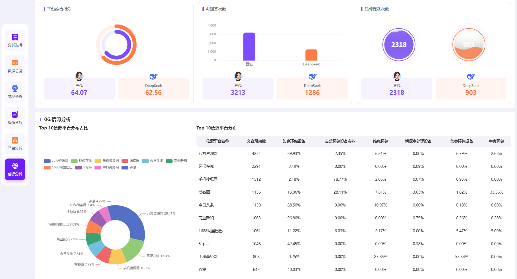
Task: Toggle 今日头条 legend entry
Action: (153, 161)
